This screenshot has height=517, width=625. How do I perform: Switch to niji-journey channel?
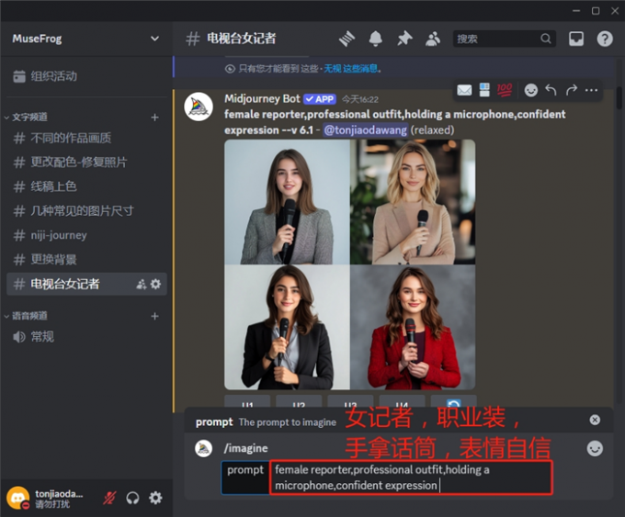point(86,235)
